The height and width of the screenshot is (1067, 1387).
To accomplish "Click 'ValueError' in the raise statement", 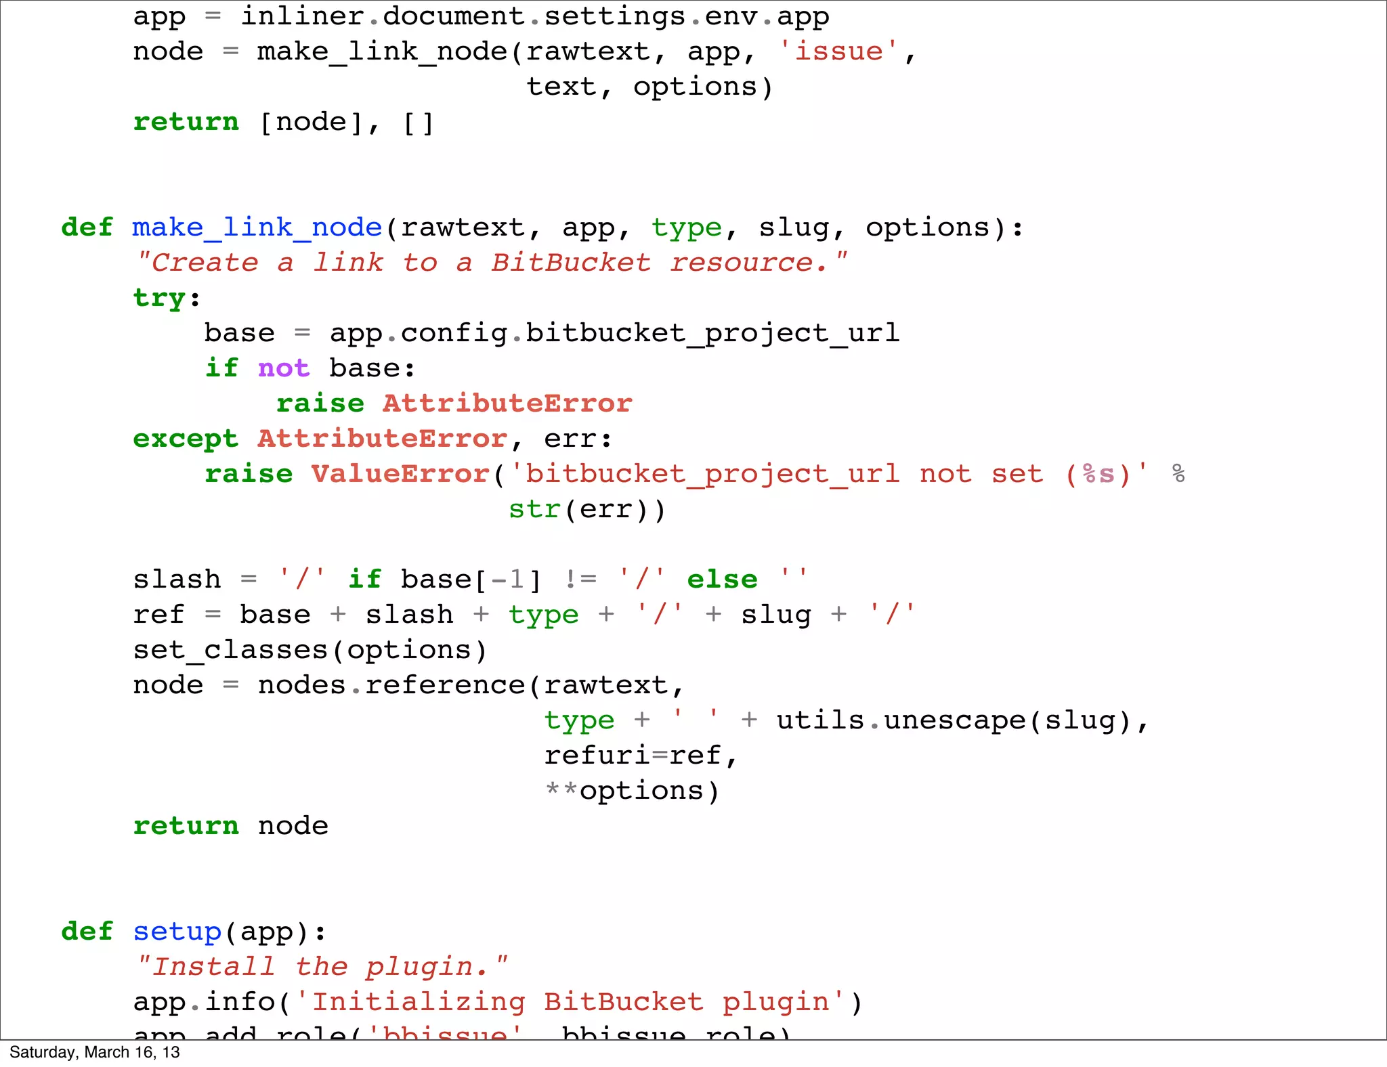I will tap(400, 474).
